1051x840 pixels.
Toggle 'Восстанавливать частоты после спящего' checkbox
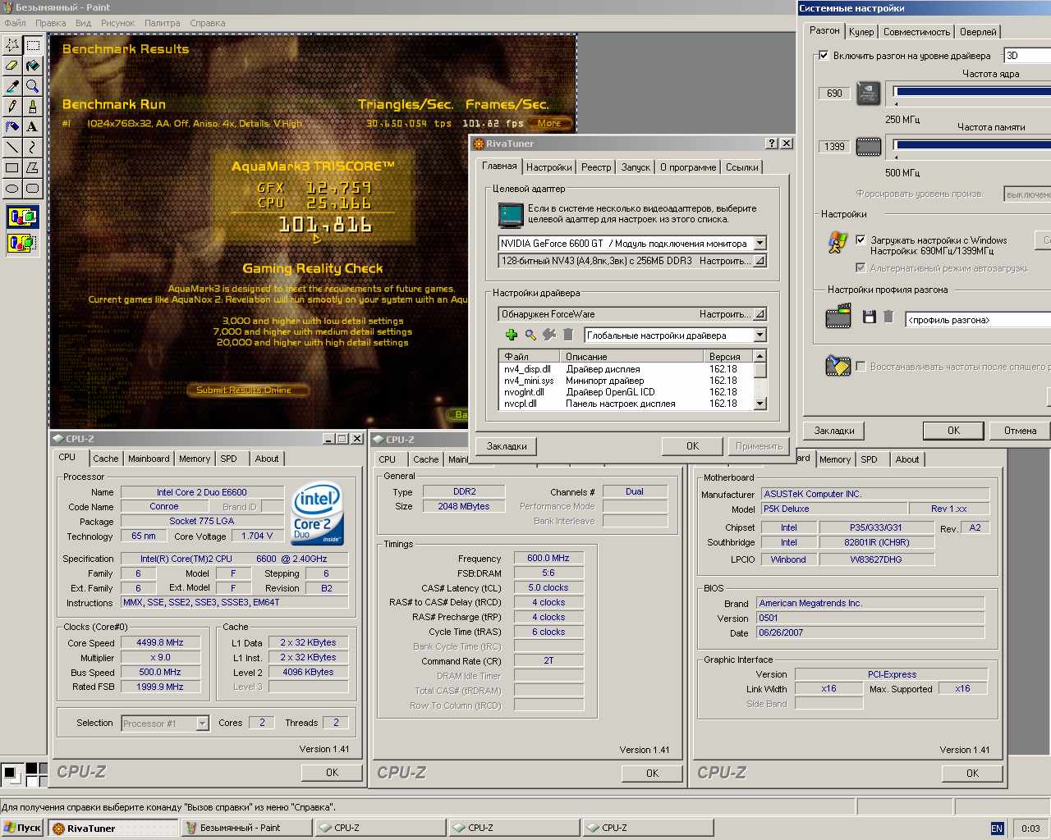(x=861, y=367)
